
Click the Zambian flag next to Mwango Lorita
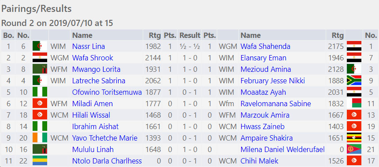(40, 69)
